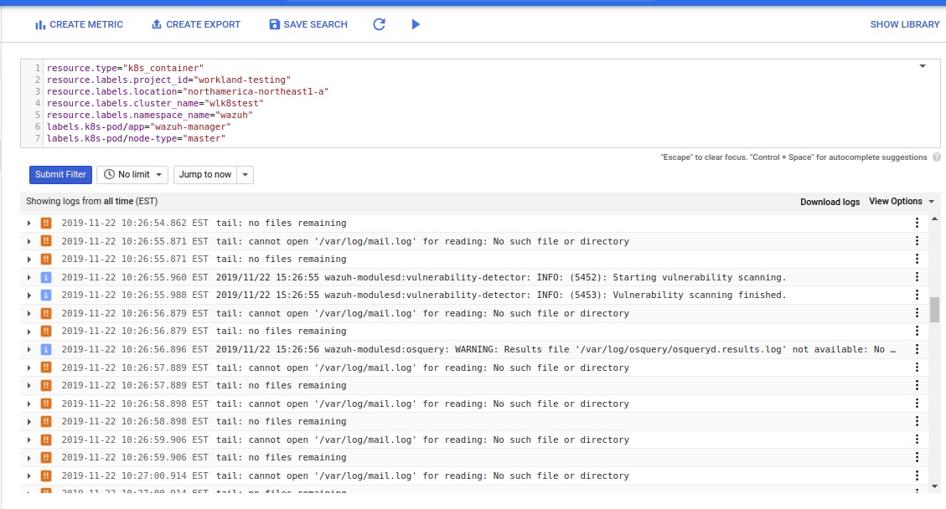Click the warning severity icon on the first log entry
Screen dimensions: 946x509
click(x=45, y=223)
